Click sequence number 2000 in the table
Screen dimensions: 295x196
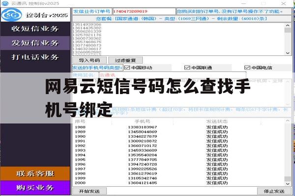tap(80, 183)
